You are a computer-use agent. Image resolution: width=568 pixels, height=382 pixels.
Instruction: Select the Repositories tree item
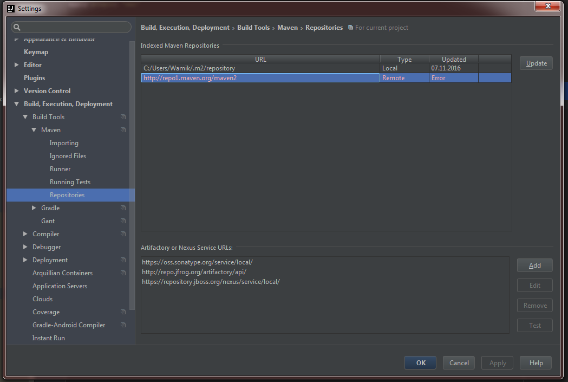70,195
